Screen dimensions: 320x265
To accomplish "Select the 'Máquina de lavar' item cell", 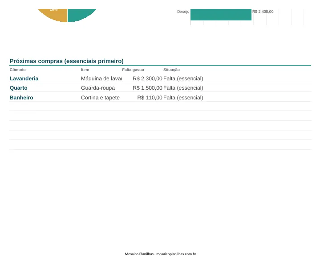I will (101, 79).
